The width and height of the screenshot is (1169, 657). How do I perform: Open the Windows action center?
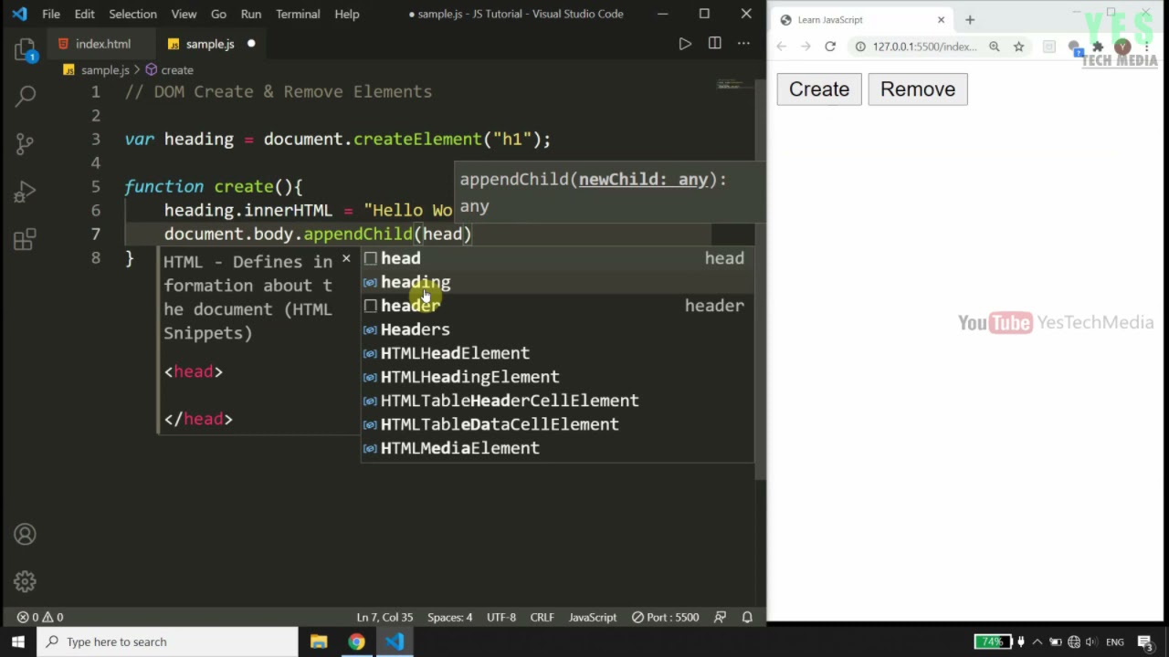coord(1146,641)
